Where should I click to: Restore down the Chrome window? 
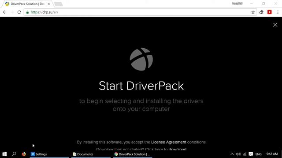coord(263,4)
